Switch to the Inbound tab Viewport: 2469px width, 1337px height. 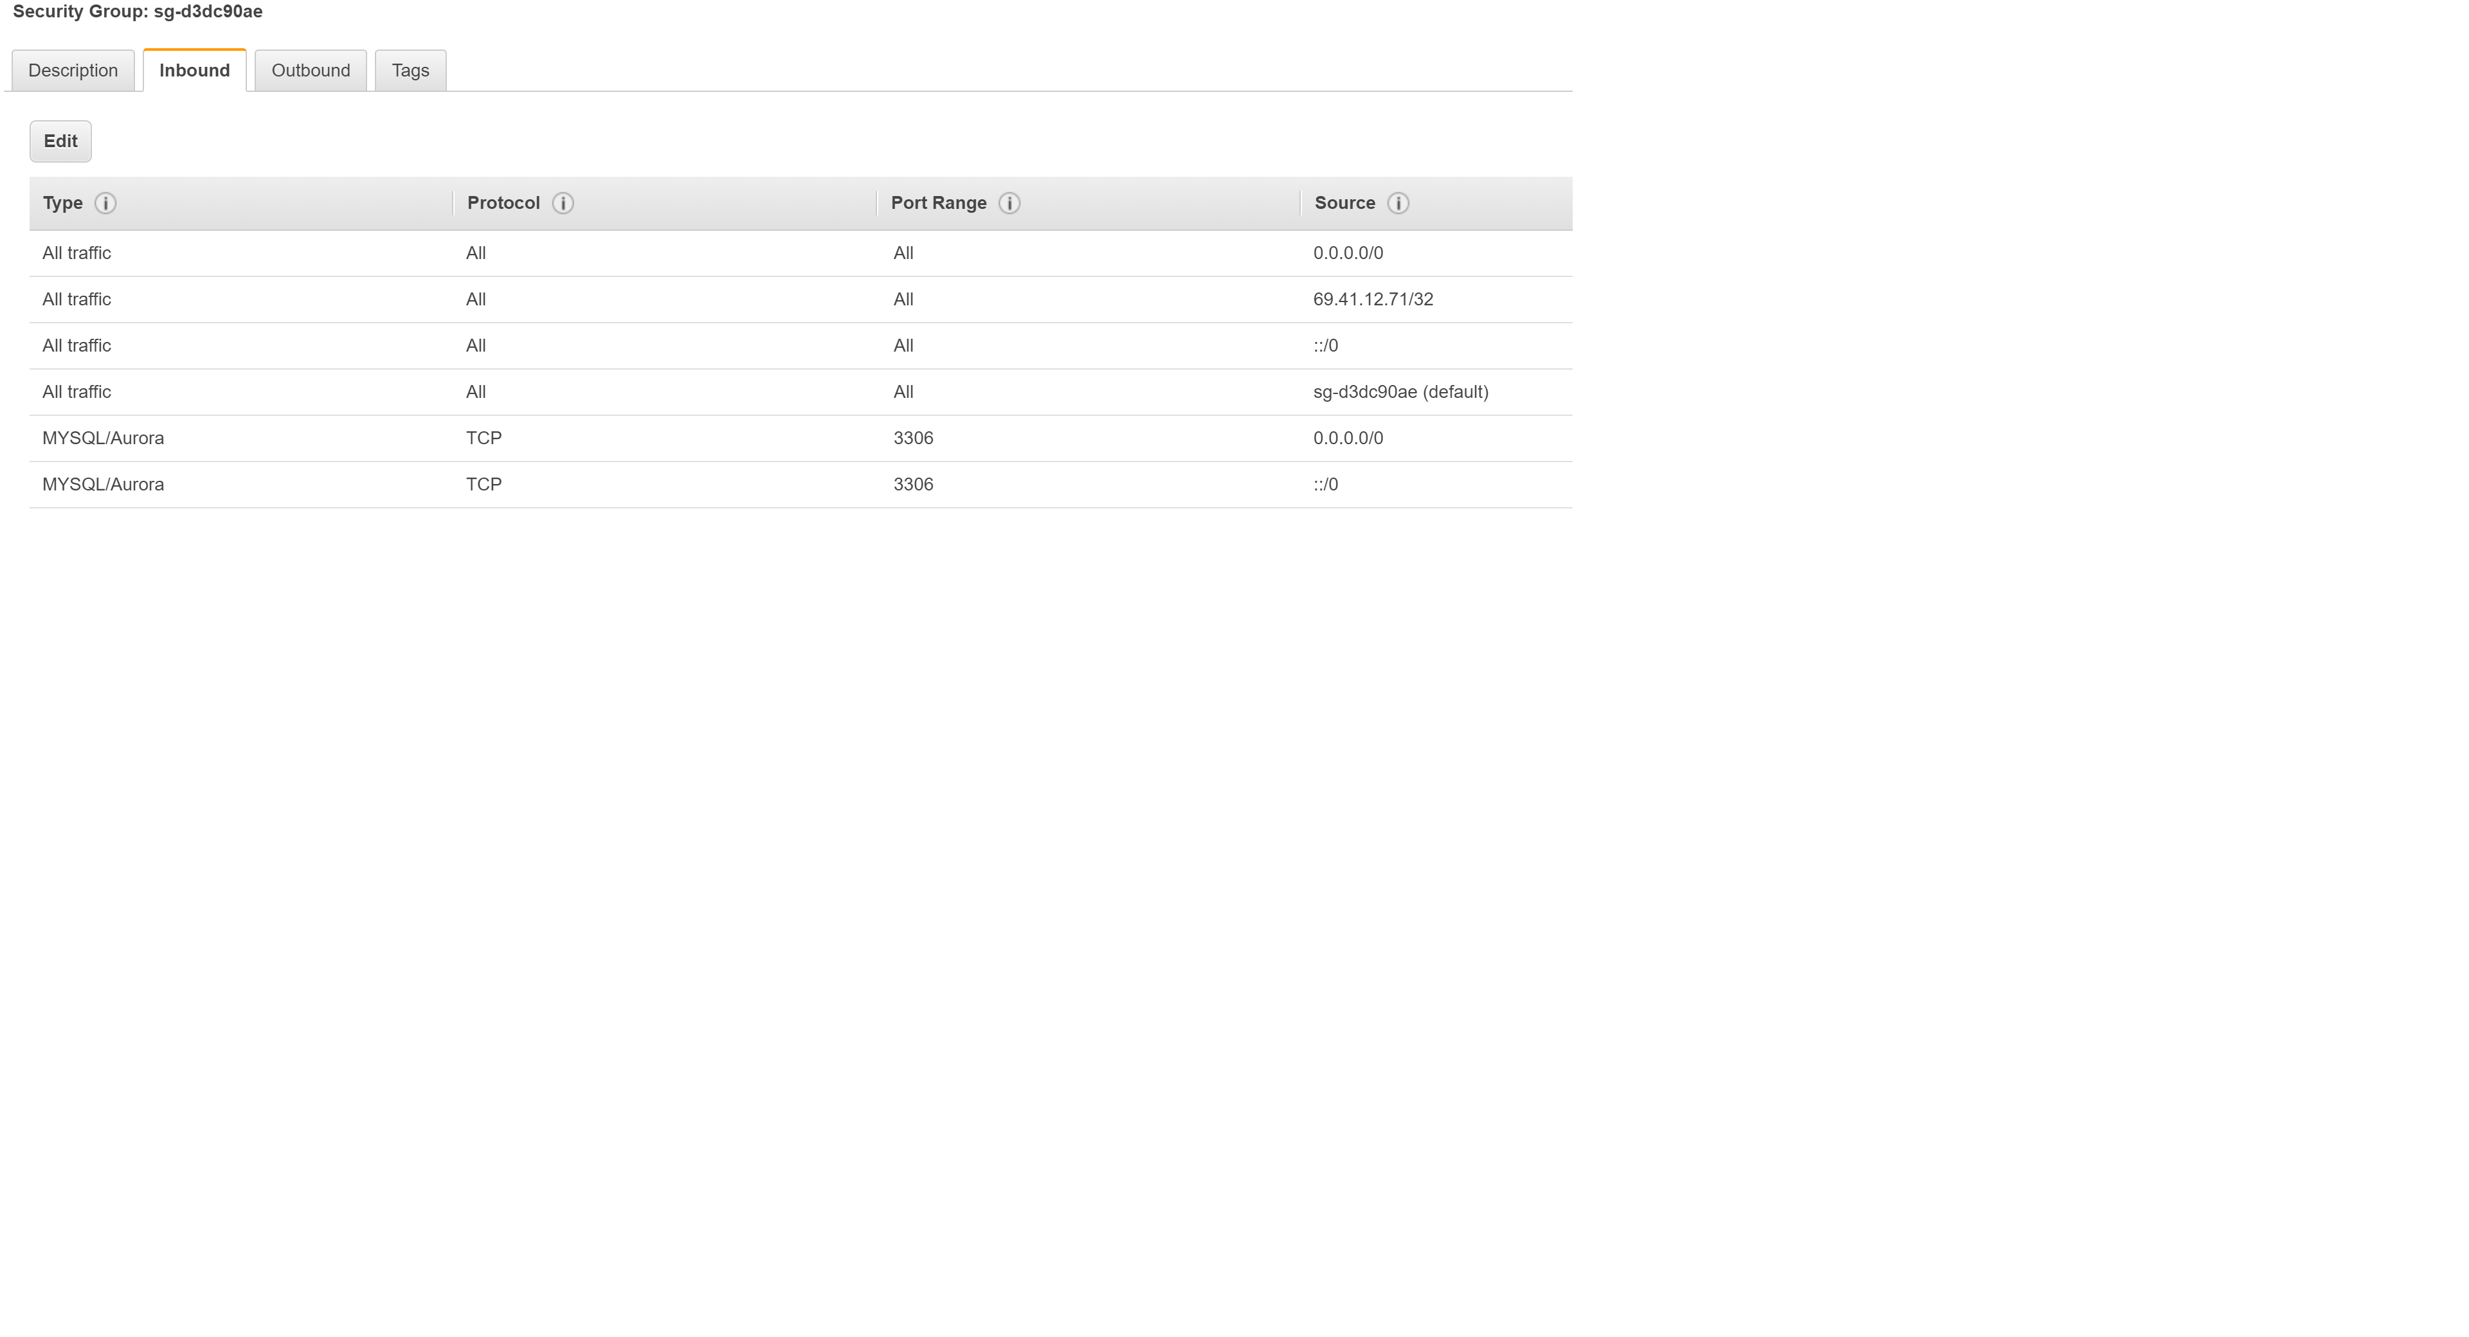click(194, 70)
